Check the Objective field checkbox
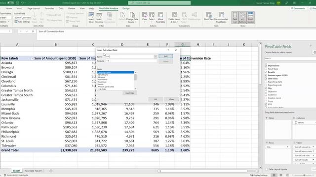 point(266,91)
